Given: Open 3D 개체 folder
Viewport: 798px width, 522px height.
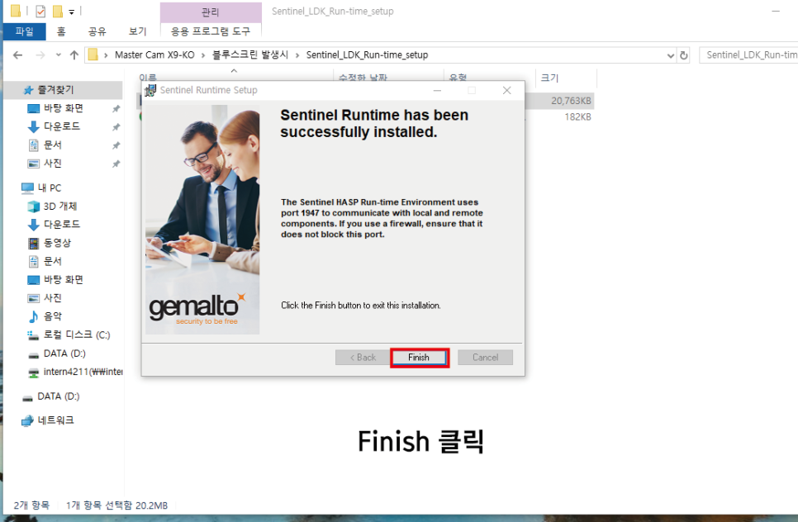Looking at the screenshot, I should tap(60, 206).
